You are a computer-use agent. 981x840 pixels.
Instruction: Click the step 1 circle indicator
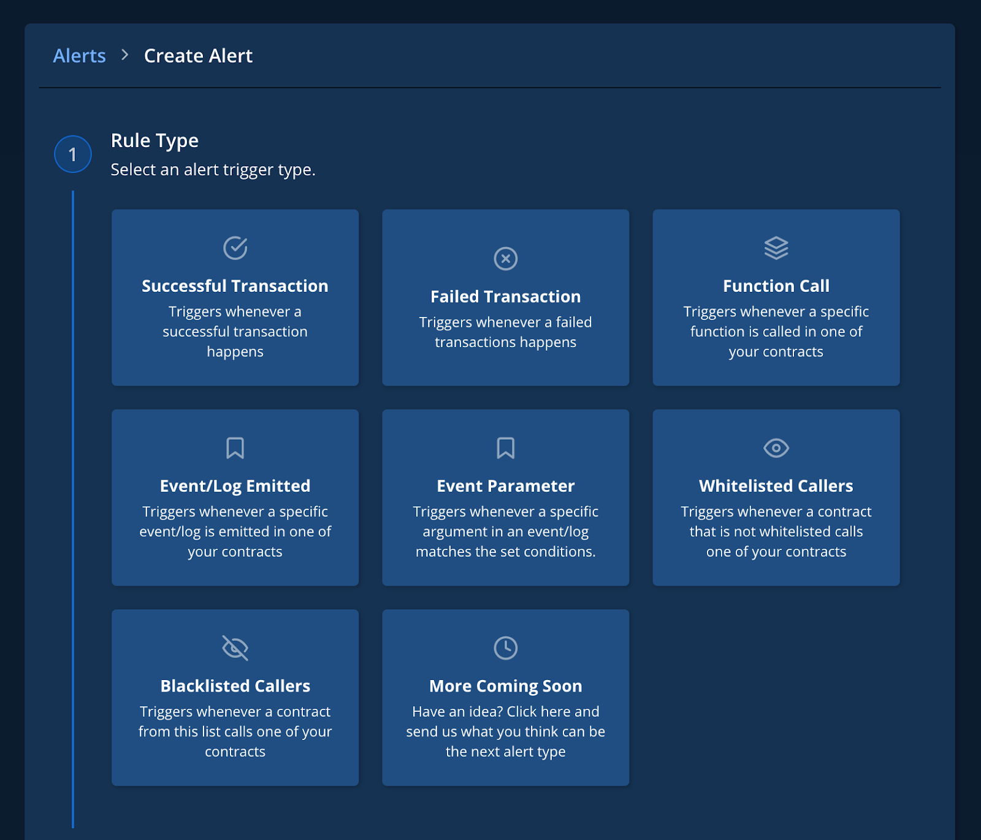(x=73, y=154)
